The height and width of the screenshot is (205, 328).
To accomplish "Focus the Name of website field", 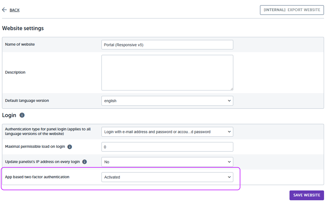I will (167, 45).
